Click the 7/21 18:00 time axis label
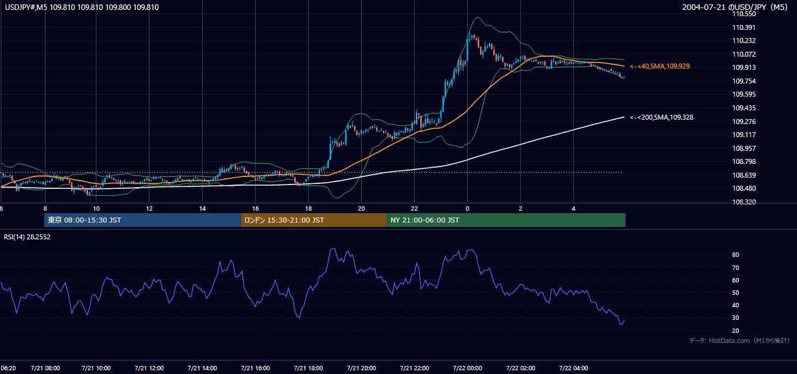This screenshot has width=797, height=374. click(308, 368)
